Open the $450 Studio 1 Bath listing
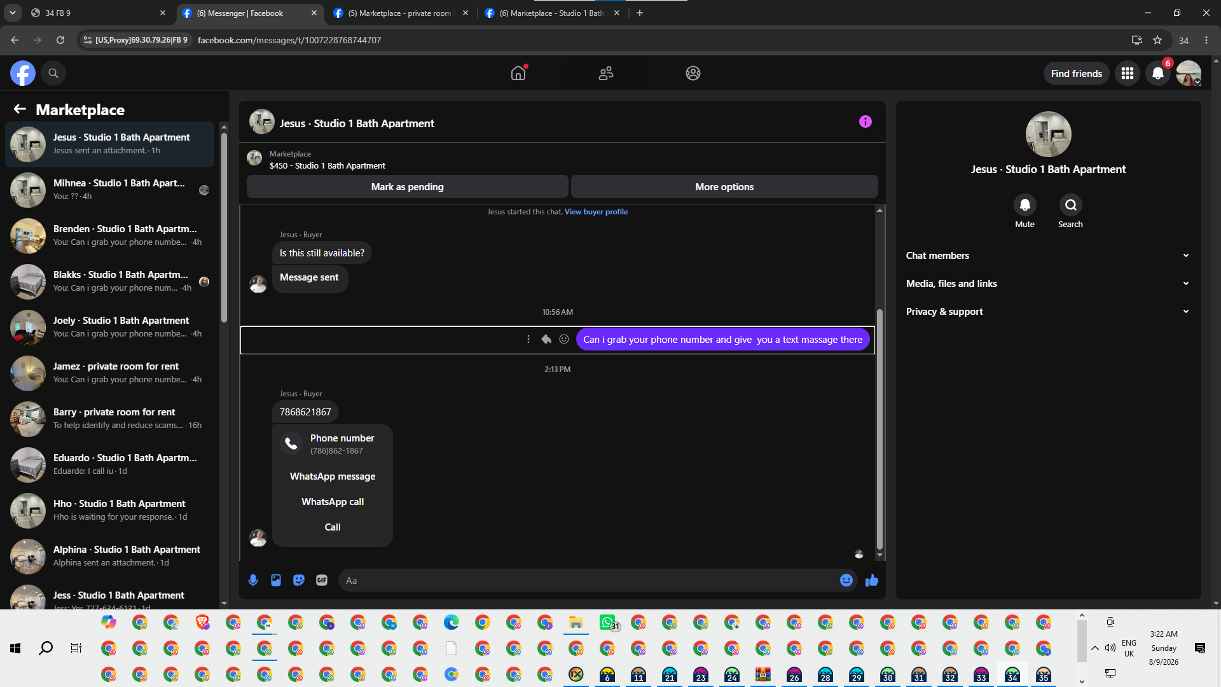 pos(327,165)
